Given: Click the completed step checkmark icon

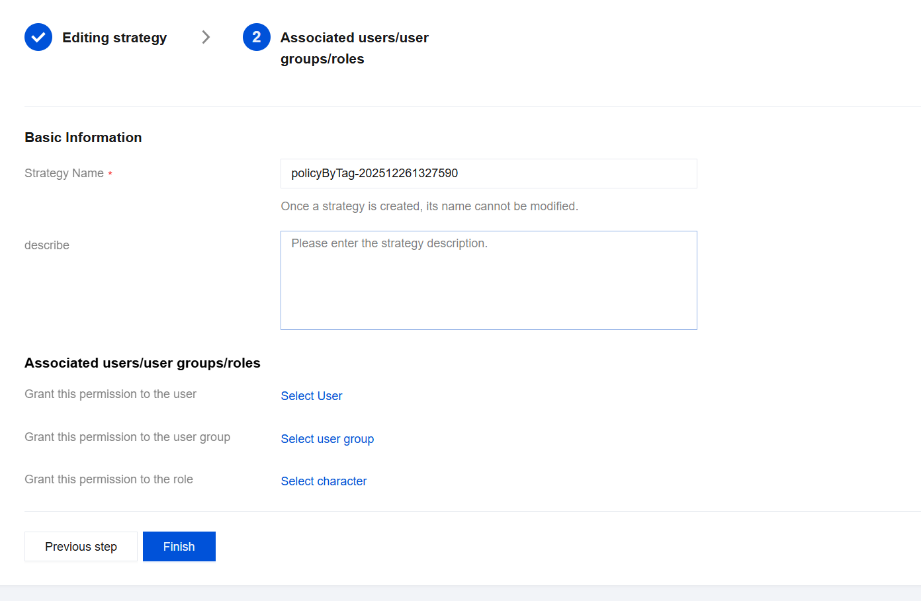Looking at the screenshot, I should click(38, 38).
